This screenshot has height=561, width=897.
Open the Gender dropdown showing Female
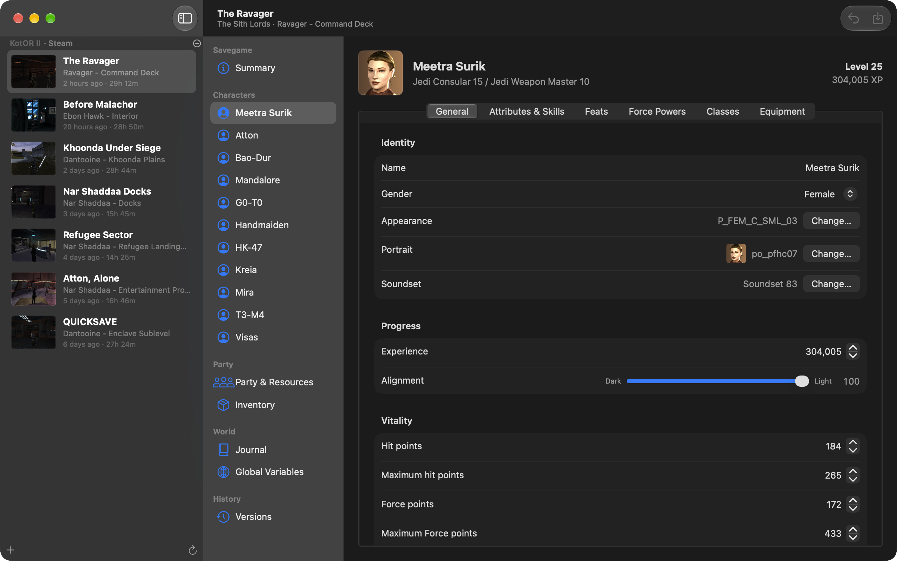tap(830, 194)
